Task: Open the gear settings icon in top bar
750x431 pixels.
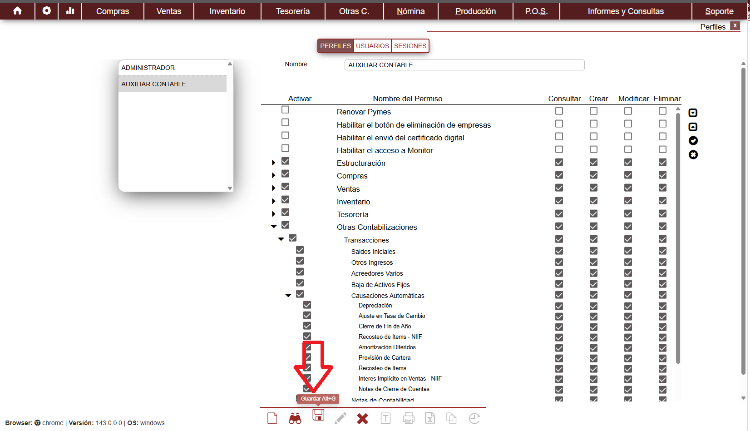Action: click(46, 11)
